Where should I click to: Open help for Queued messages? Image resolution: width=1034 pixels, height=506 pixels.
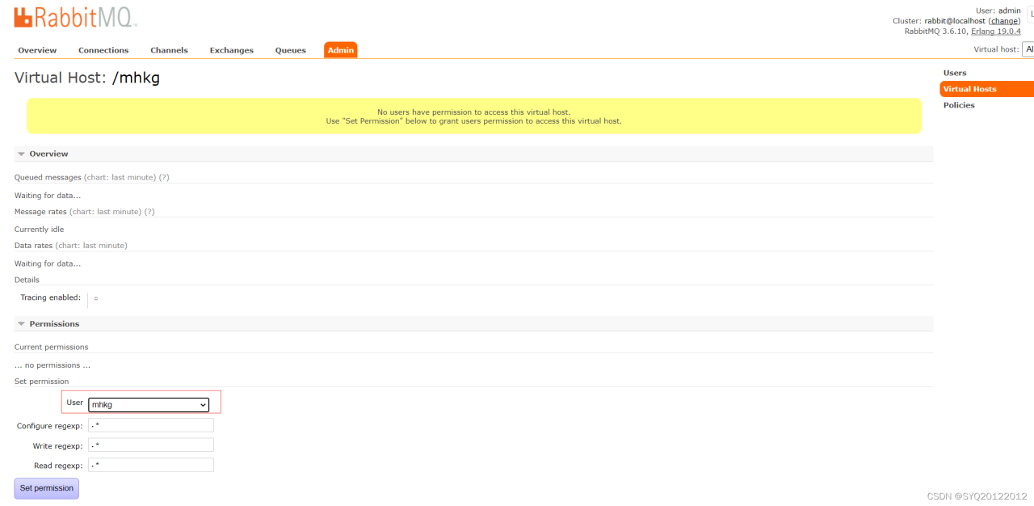(x=164, y=177)
